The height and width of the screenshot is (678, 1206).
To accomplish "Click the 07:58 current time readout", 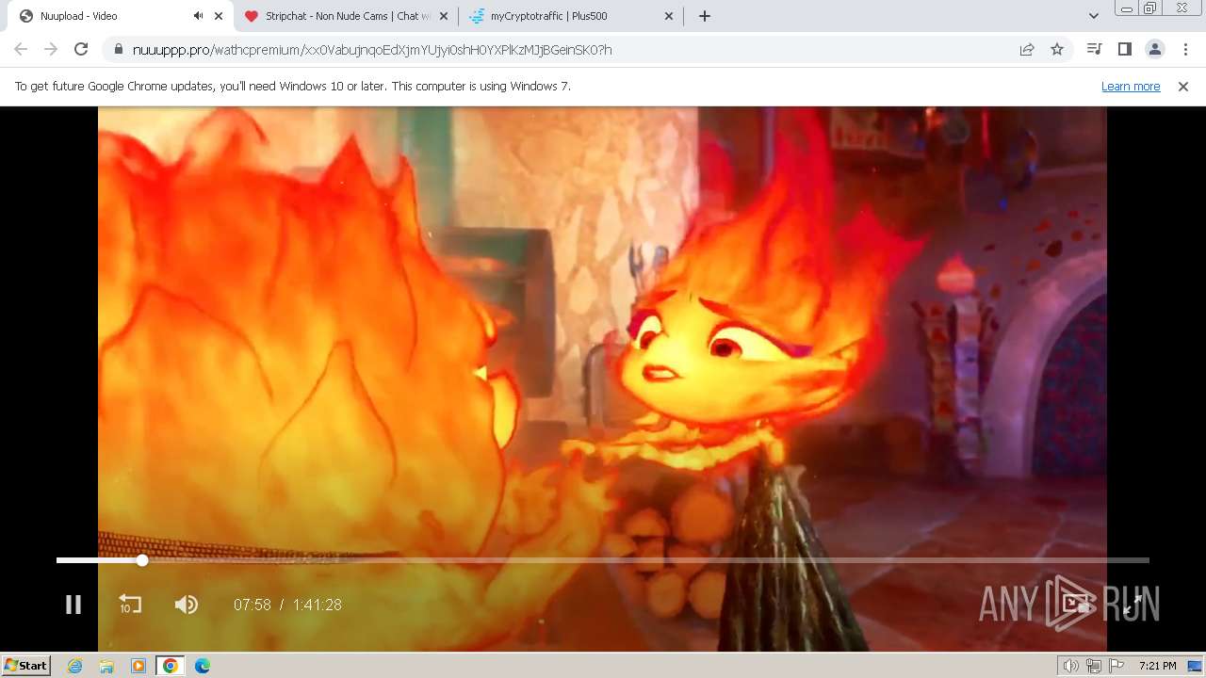I will point(253,605).
